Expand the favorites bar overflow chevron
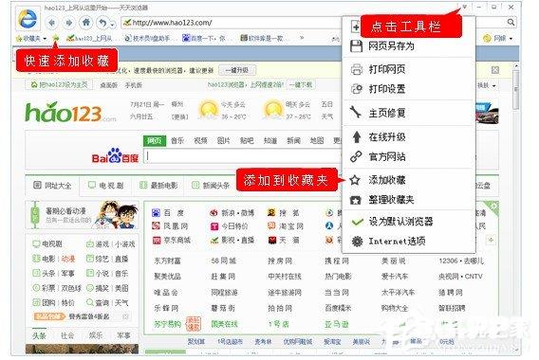Image resolution: width=539 pixels, height=360 pixels. (302, 38)
